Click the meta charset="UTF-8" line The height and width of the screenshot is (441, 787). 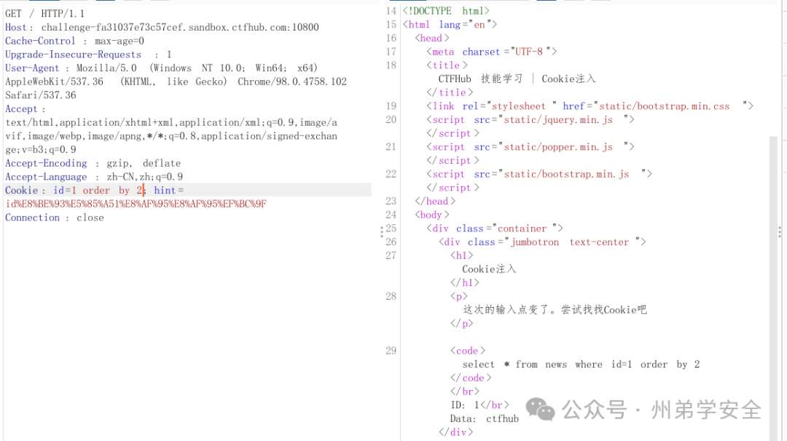492,51
